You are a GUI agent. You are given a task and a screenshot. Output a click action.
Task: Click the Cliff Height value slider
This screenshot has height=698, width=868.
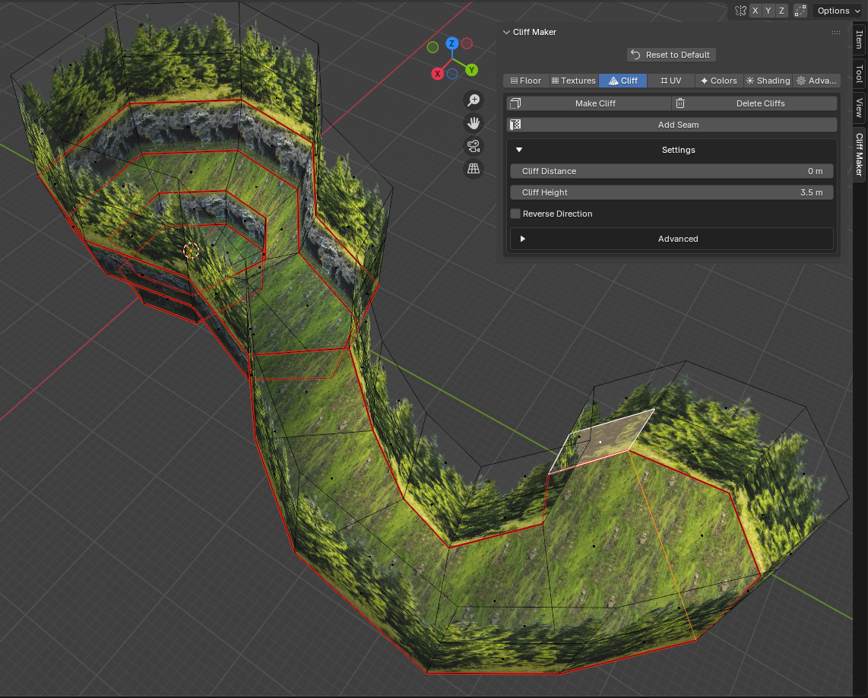click(671, 192)
